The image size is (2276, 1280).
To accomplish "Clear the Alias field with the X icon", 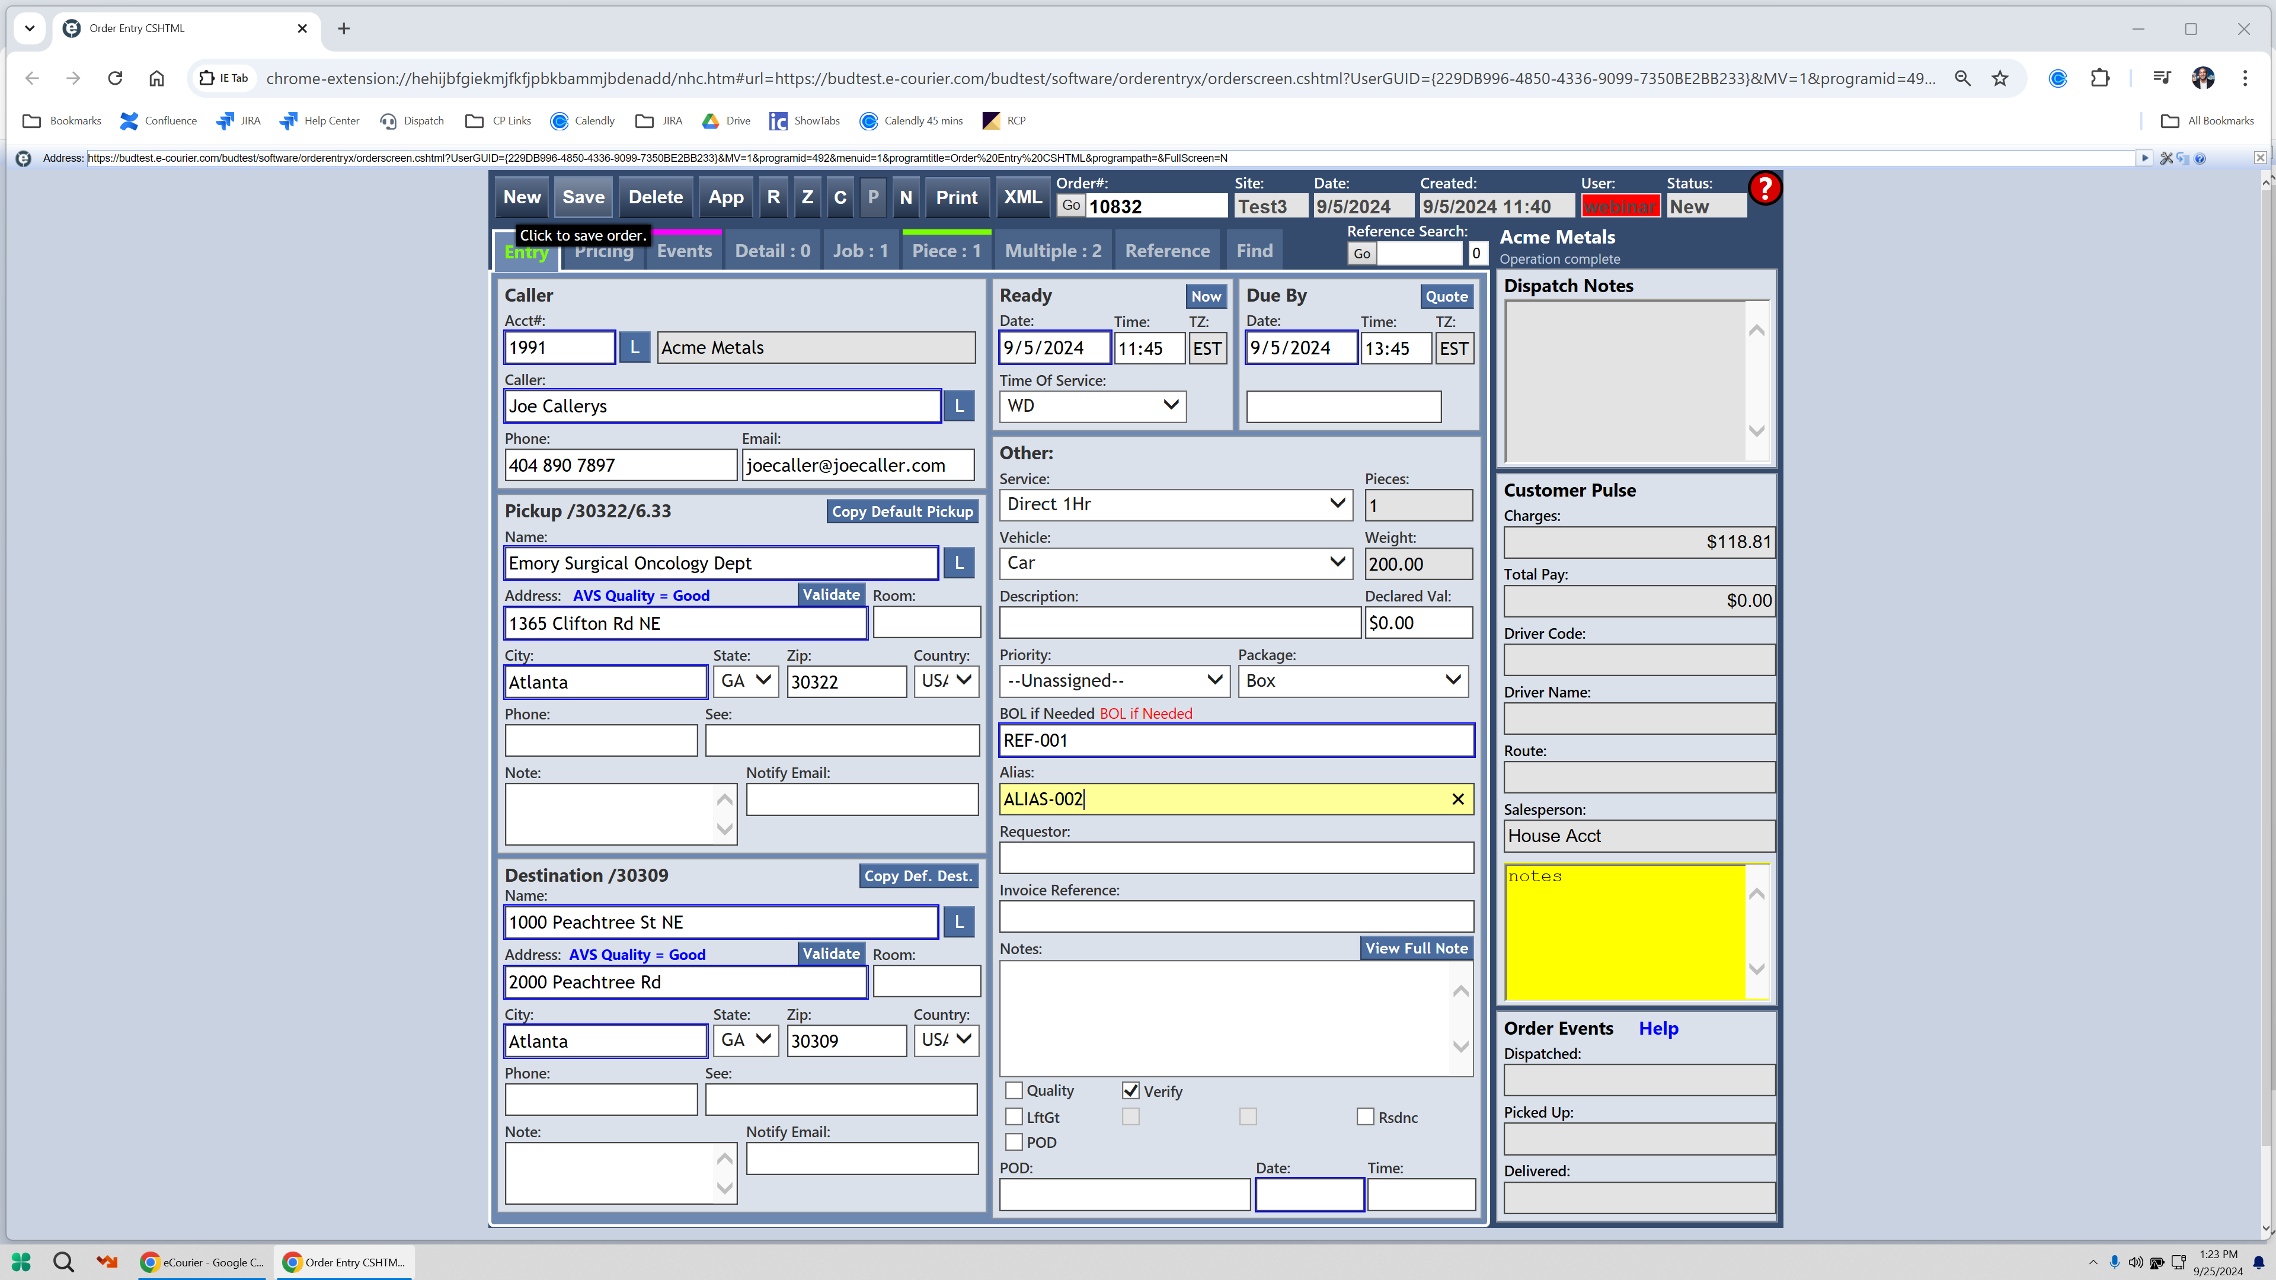I will [1458, 799].
